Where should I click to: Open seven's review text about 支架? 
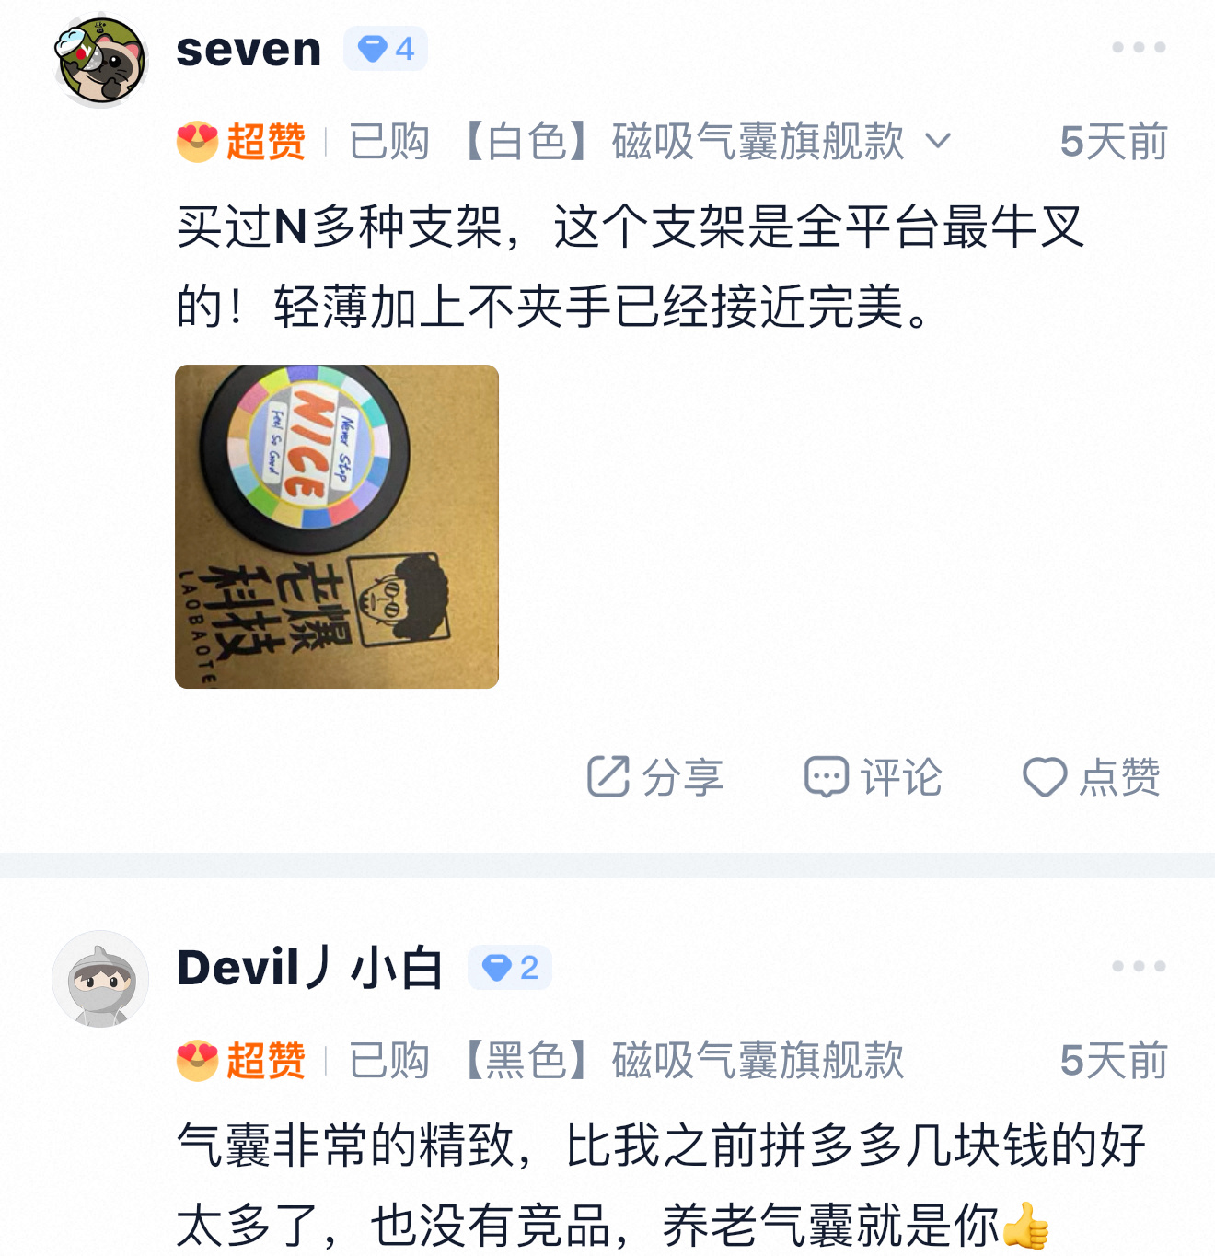pyautogui.click(x=631, y=266)
